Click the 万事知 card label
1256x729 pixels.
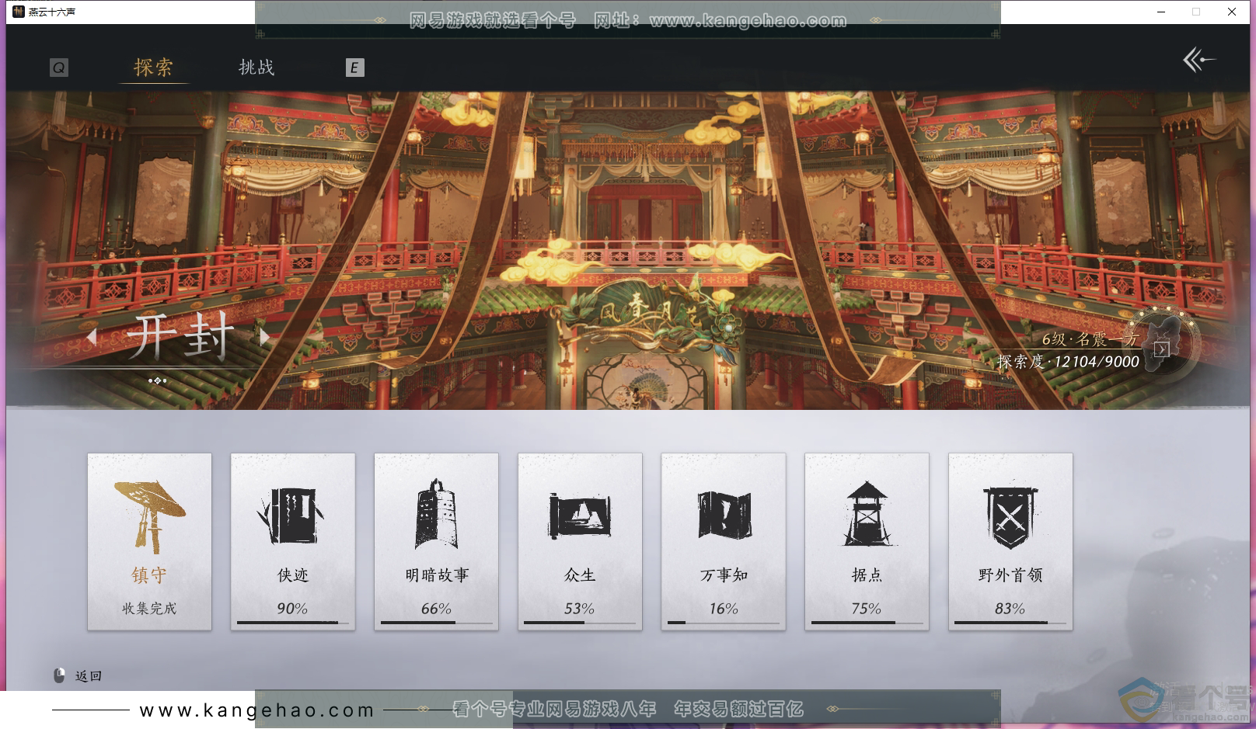tap(724, 575)
